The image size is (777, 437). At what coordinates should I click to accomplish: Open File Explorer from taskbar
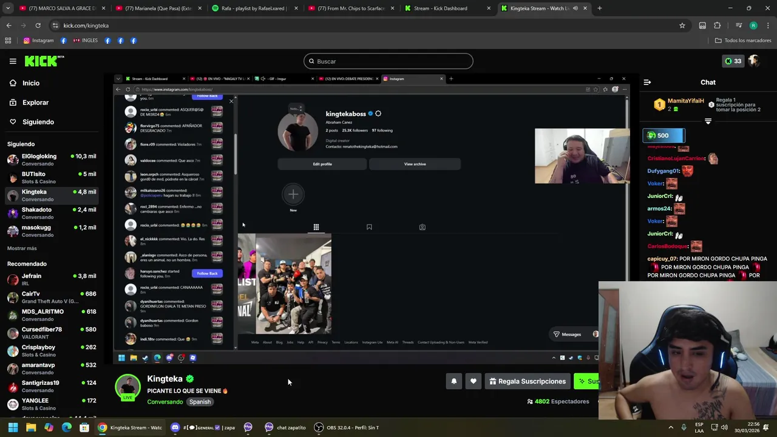[x=31, y=427]
